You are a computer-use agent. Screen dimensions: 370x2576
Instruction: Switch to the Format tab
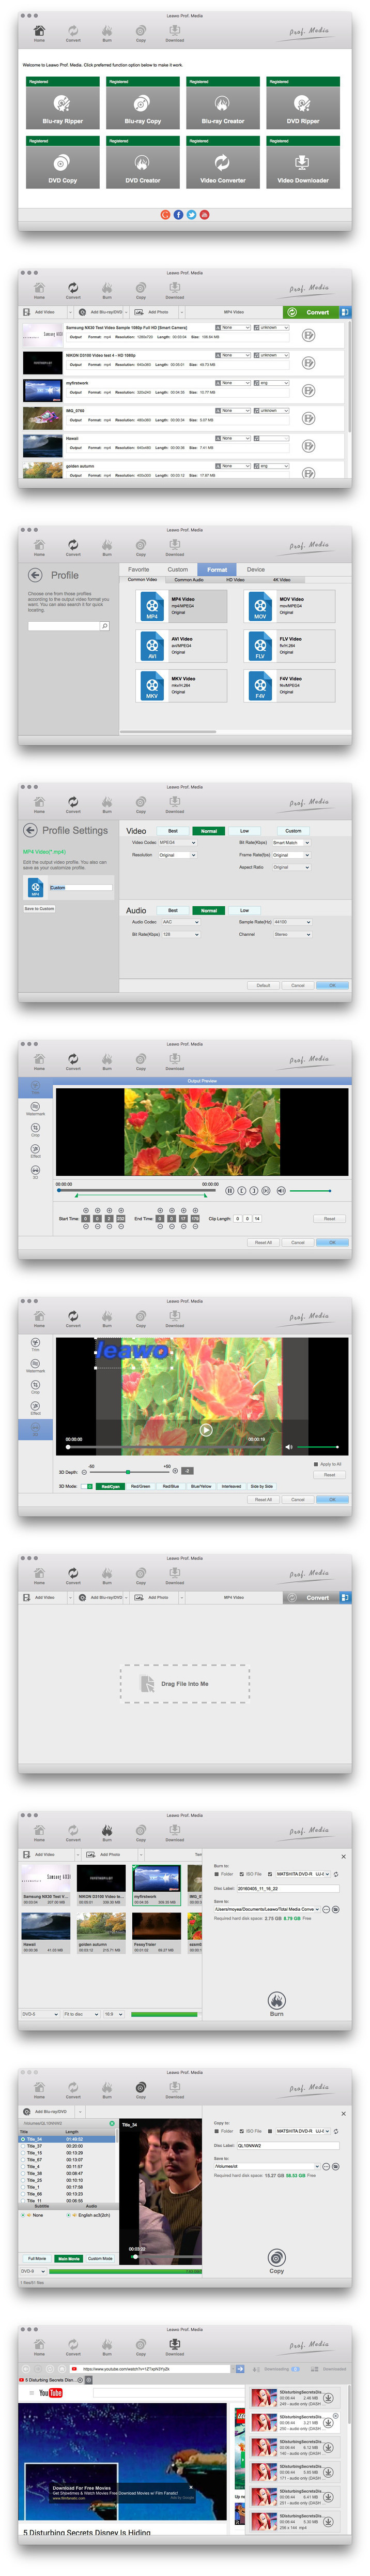coord(217,569)
